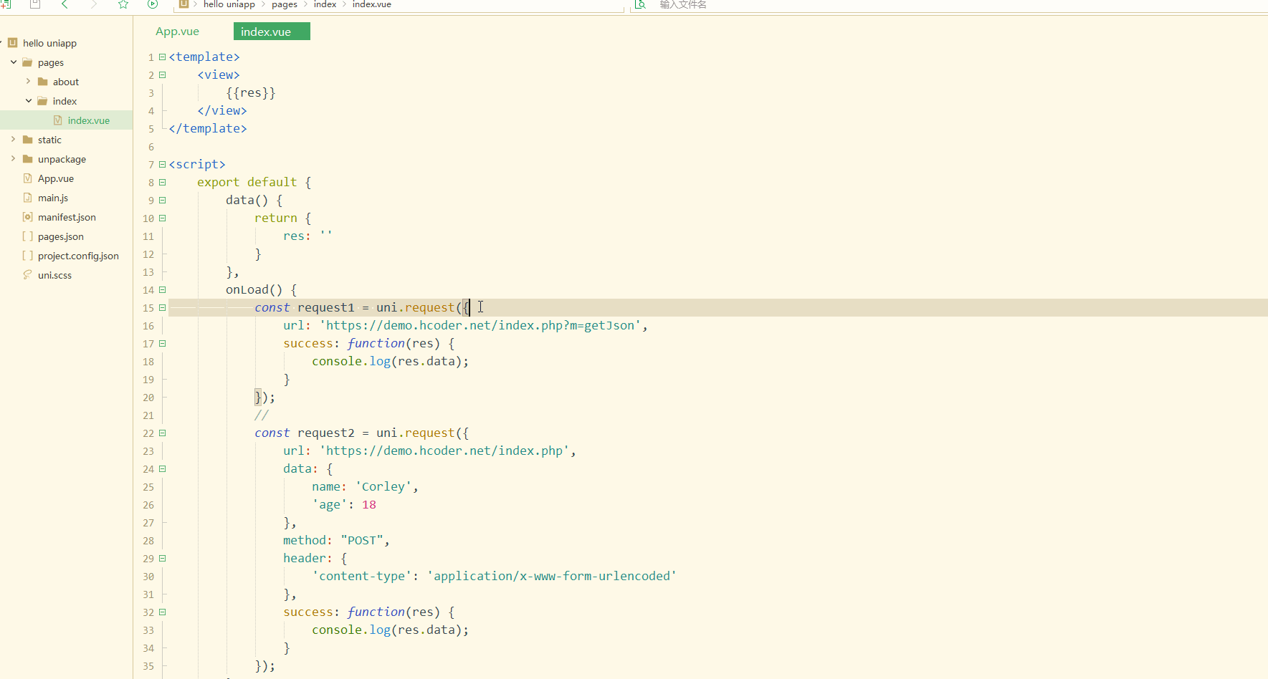Switch to the App.vue editor tab

tap(178, 32)
